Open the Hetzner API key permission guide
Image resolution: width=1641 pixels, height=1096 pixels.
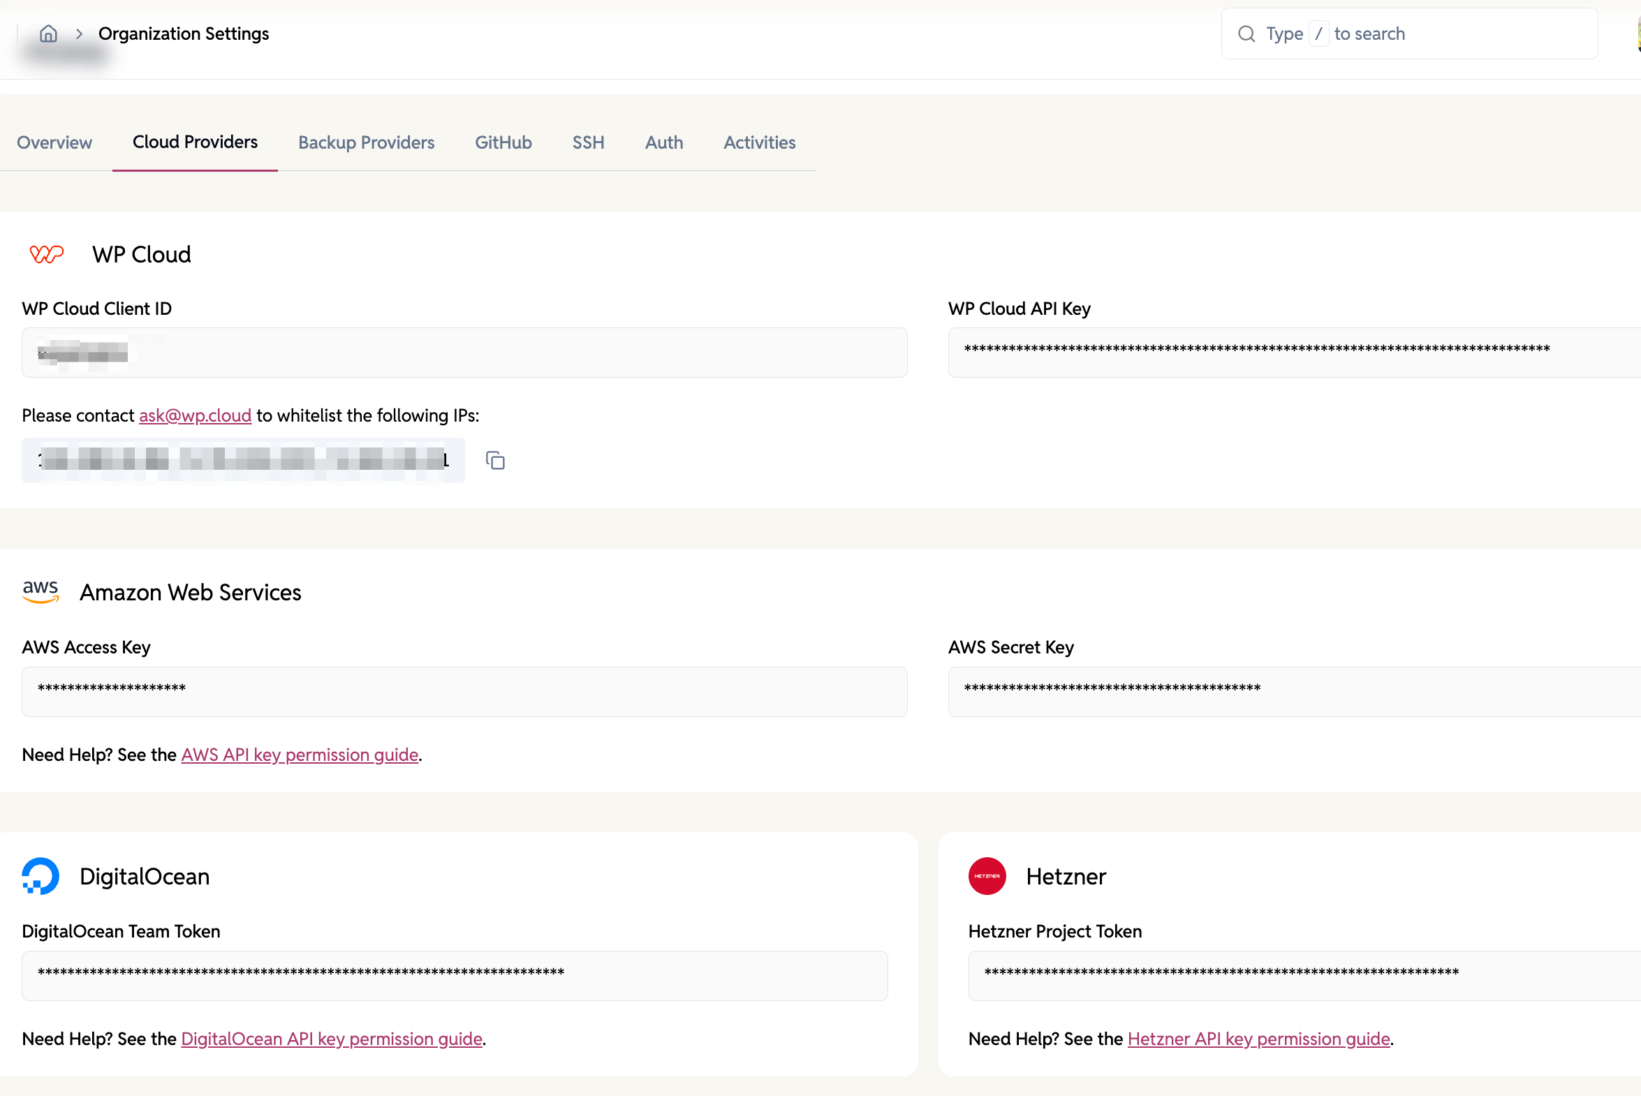(x=1258, y=1039)
